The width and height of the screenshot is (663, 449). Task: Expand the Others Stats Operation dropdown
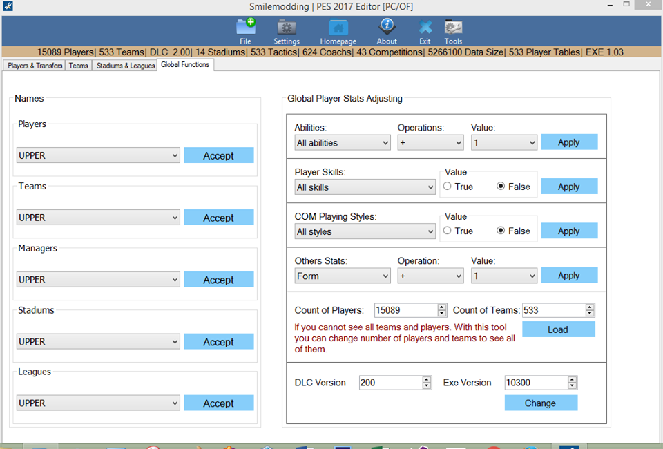click(x=430, y=276)
